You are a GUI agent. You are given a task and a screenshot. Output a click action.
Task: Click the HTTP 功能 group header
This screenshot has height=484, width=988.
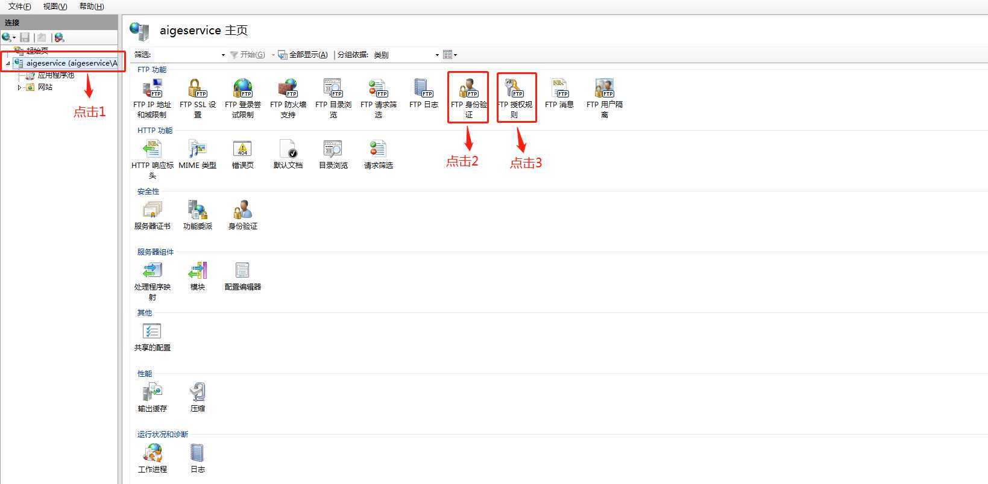click(x=155, y=131)
